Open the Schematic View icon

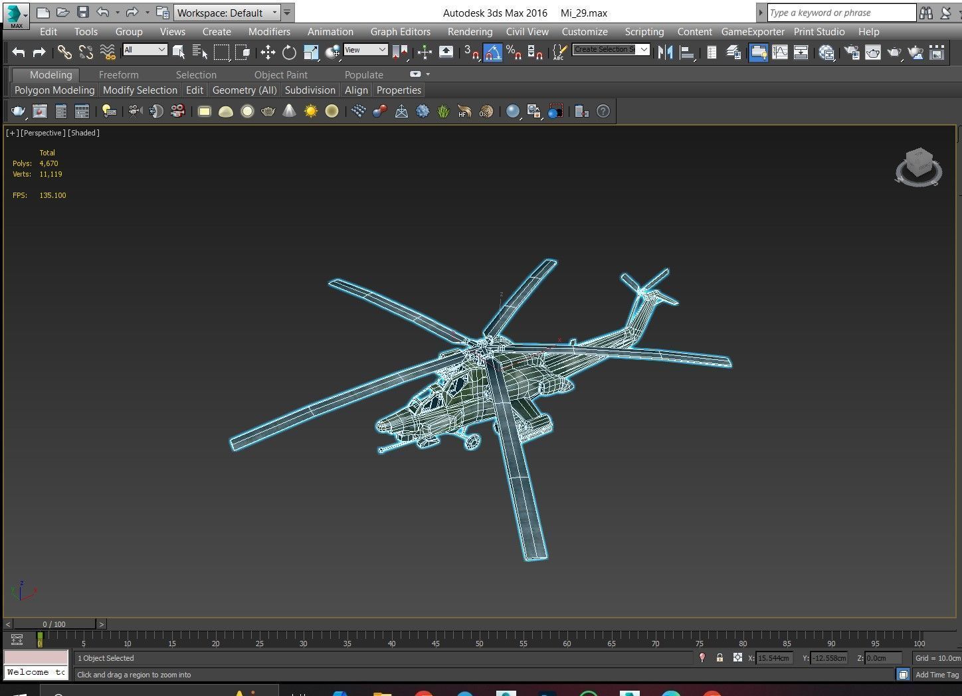click(x=801, y=52)
